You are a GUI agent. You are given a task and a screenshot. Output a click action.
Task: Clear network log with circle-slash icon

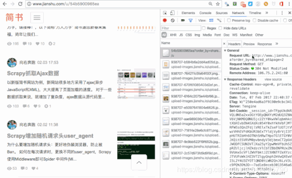[x=172, y=20]
